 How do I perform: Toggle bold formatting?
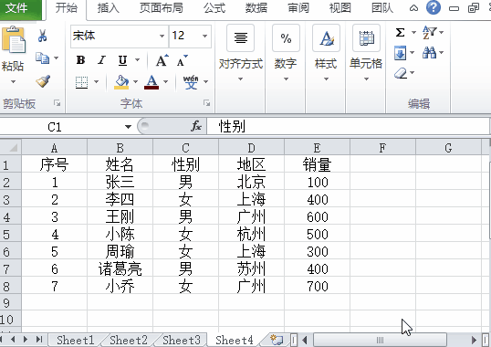pos(81,60)
